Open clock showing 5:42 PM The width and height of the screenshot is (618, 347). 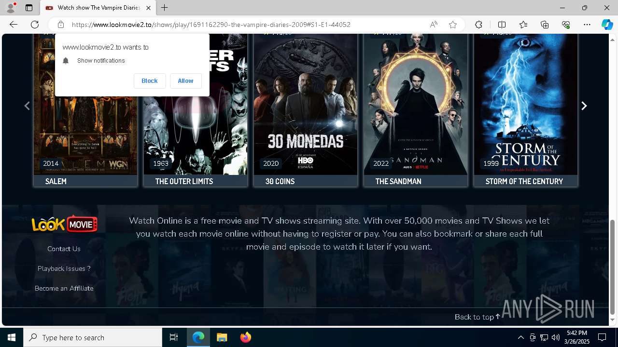pos(577,337)
